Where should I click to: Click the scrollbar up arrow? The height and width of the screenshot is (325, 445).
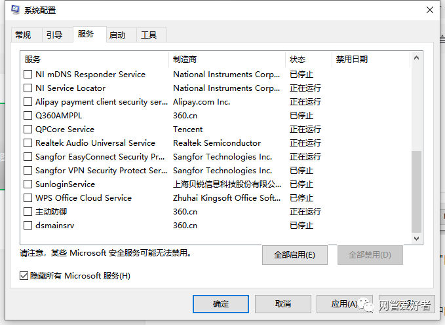pos(416,58)
